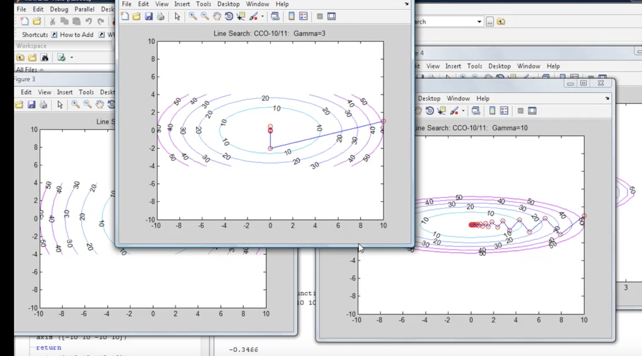The width and height of the screenshot is (642, 356).
Task: Open brush color dropdown arrow in Gamma=3 figure
Action: [x=263, y=16]
